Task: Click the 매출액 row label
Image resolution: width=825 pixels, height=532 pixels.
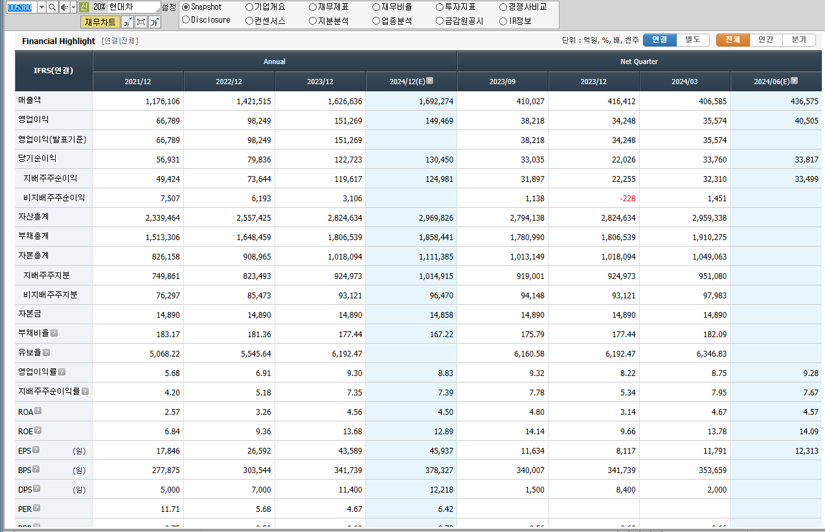Action: pos(30,100)
